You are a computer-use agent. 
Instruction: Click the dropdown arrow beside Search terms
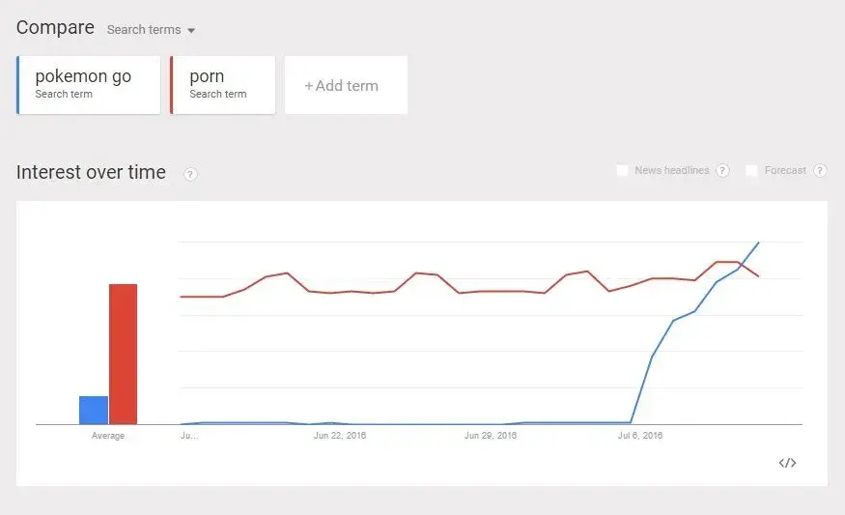point(191,31)
